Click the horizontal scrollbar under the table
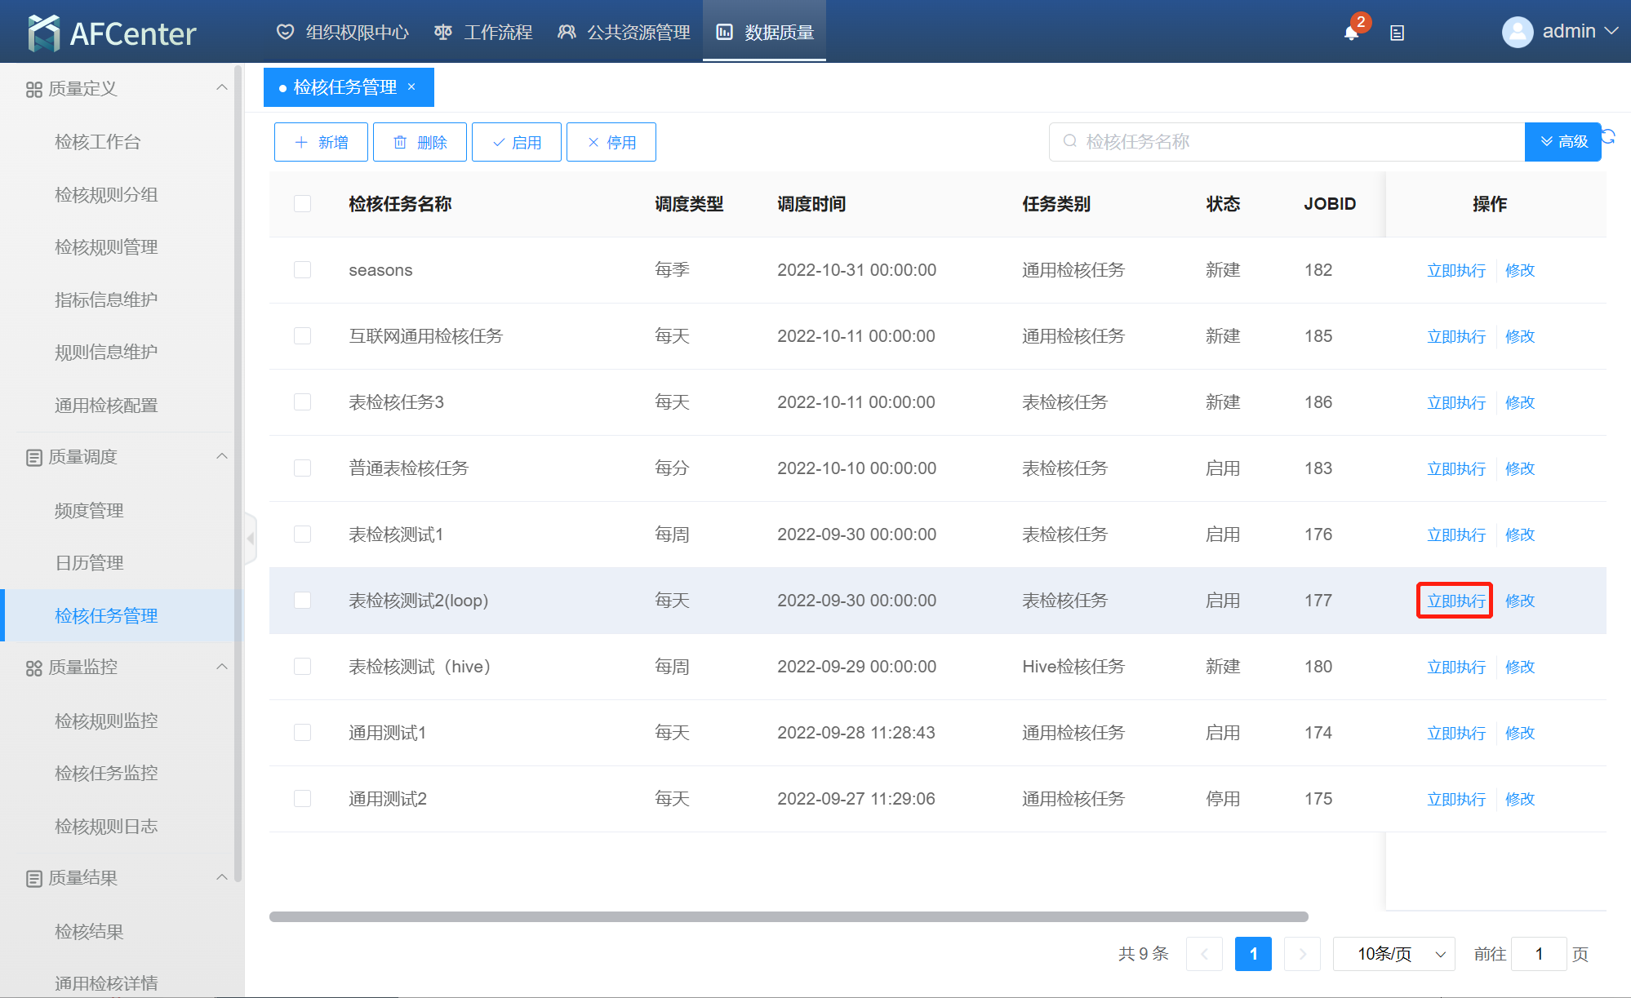 pos(788,916)
